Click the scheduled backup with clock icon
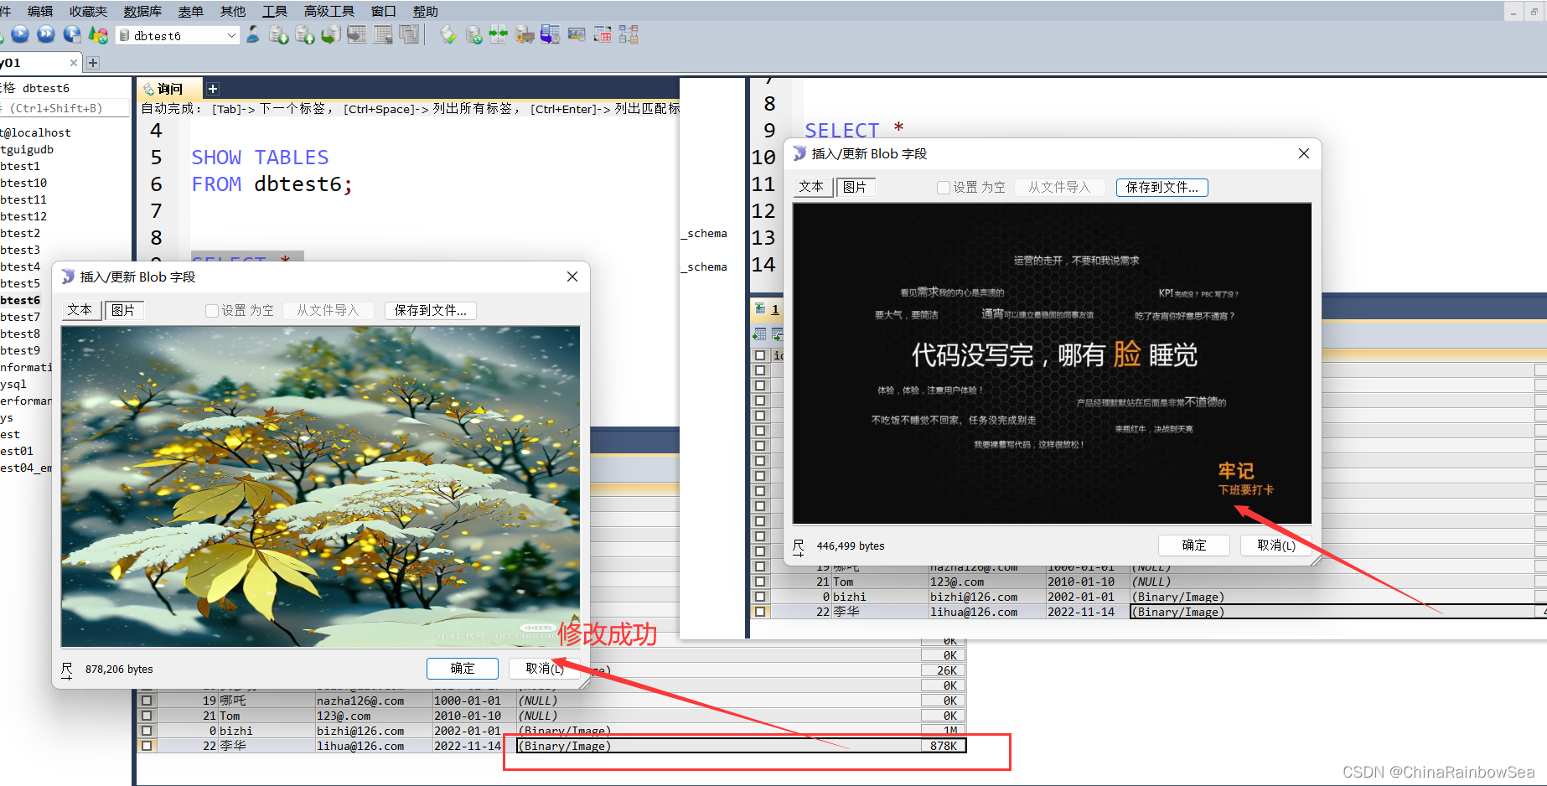 point(551,34)
